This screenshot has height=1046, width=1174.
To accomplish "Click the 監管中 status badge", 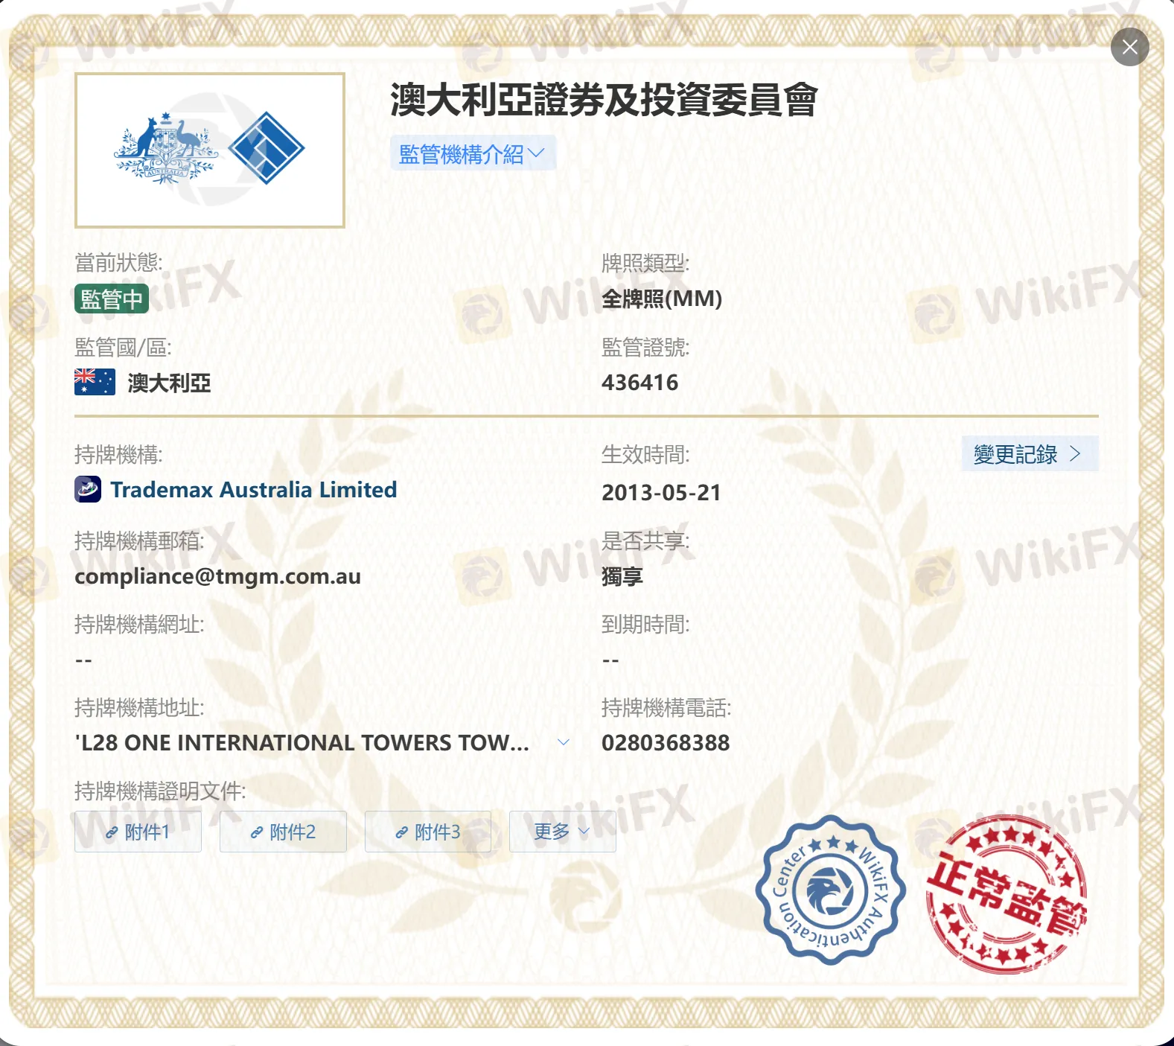I will coord(112,299).
